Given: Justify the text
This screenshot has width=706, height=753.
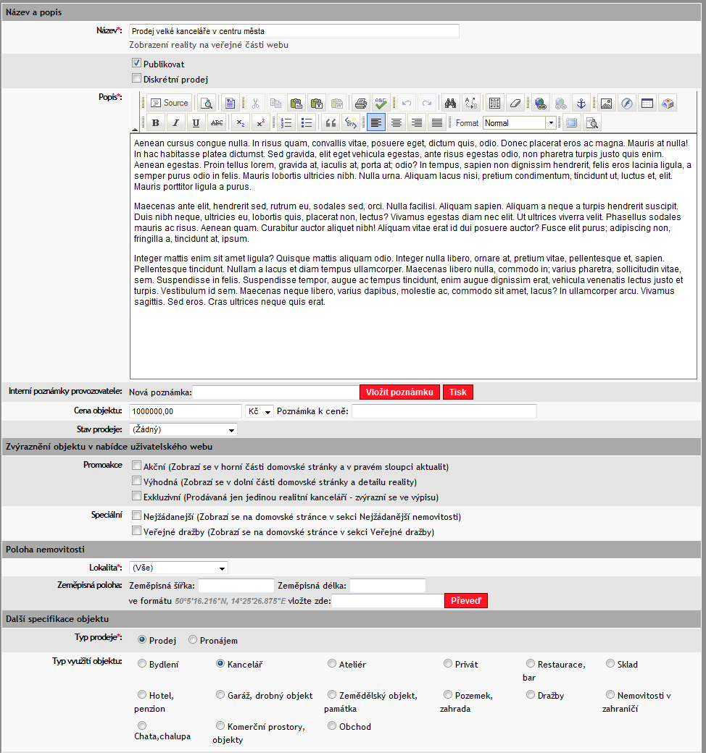Looking at the screenshot, I should [436, 123].
